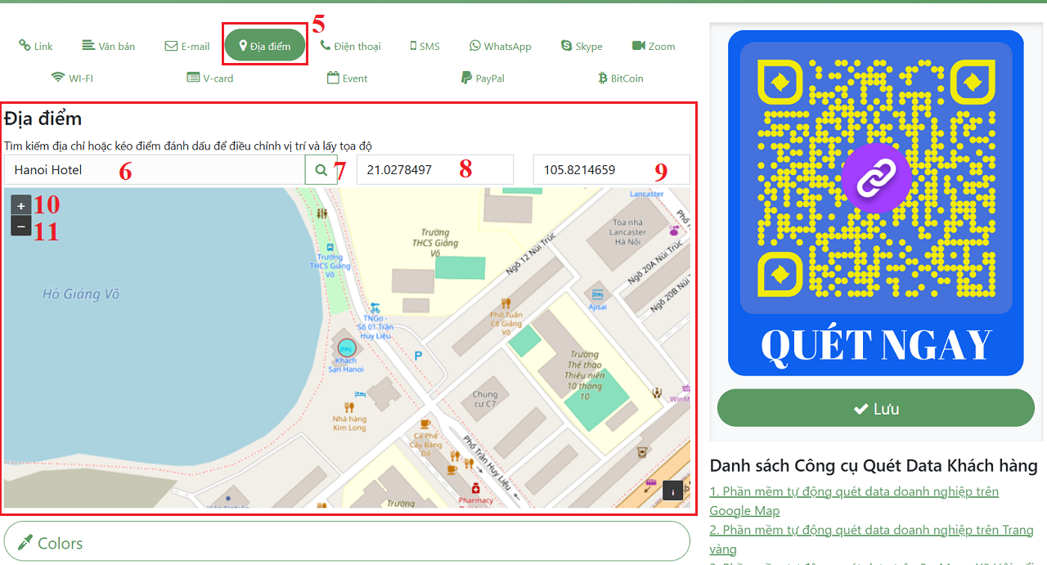Image resolution: width=1047 pixels, height=565 pixels.
Task: Choose the Skype tab
Action: tap(582, 47)
